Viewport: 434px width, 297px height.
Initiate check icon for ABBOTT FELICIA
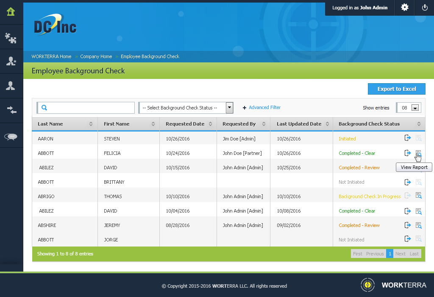pyautogui.click(x=407, y=153)
